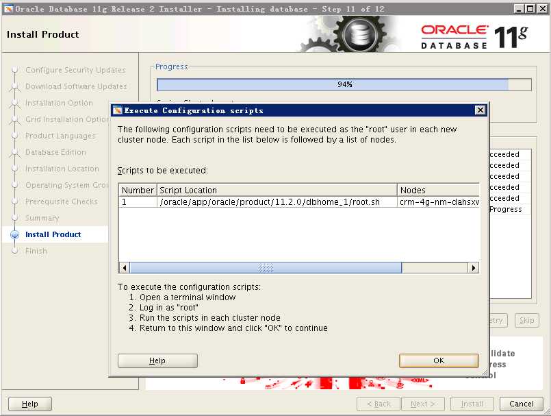
Task: Open Help in the Execute Configuration scripts dialog
Action: 157,360
